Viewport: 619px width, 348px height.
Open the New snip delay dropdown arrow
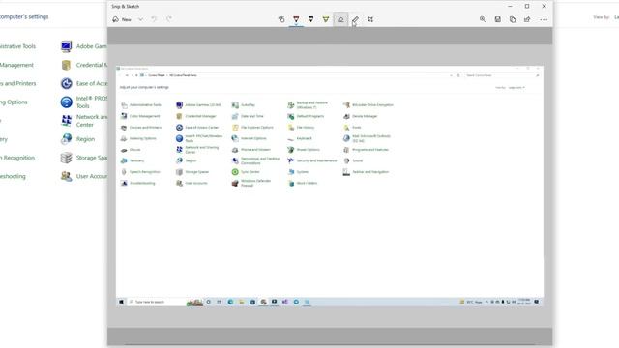[140, 19]
